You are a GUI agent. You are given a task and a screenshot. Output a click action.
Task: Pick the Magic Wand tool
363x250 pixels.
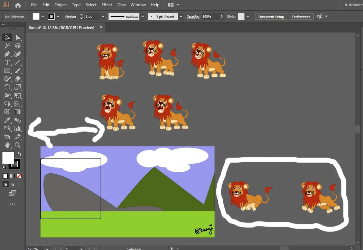click(x=7, y=46)
